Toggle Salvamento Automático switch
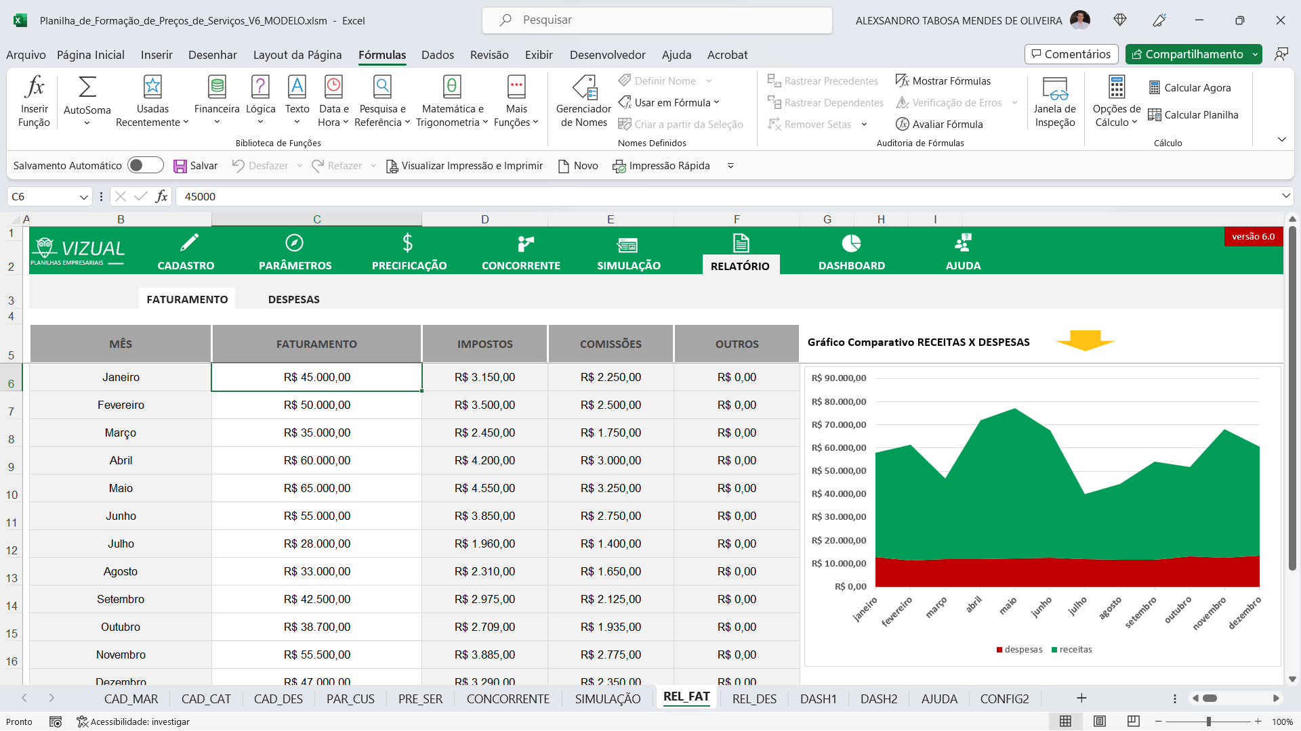 pyautogui.click(x=146, y=166)
